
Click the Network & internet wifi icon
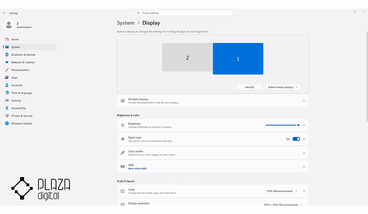pyautogui.click(x=7, y=62)
